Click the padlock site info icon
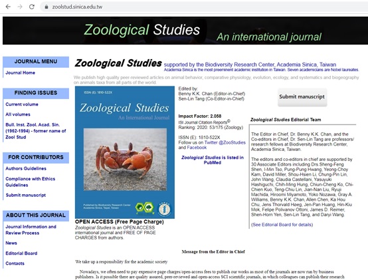The image size is (368, 280). [46, 7]
